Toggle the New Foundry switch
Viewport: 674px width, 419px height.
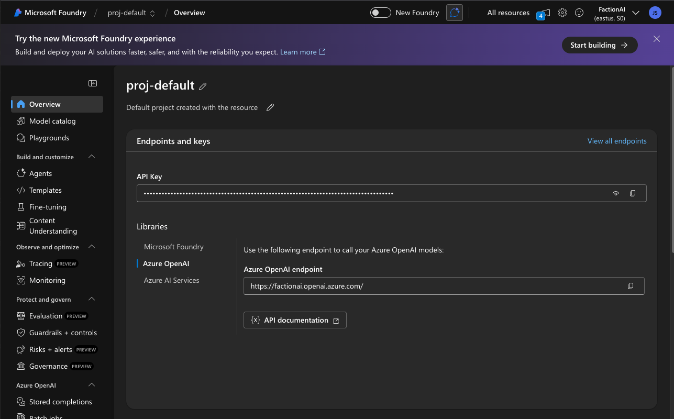tap(381, 13)
